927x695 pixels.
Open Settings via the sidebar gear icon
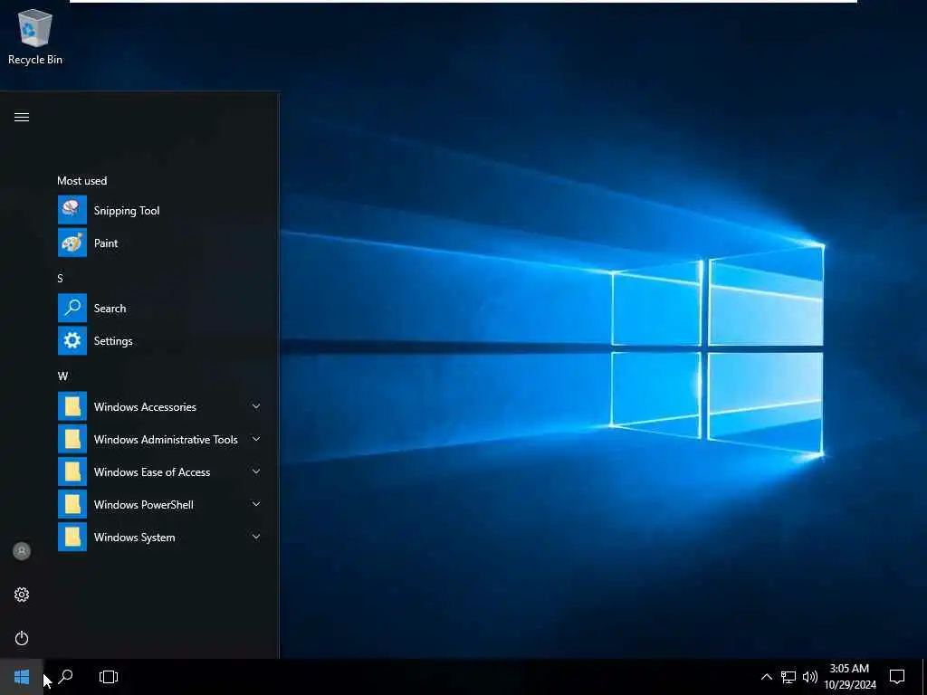coord(22,595)
